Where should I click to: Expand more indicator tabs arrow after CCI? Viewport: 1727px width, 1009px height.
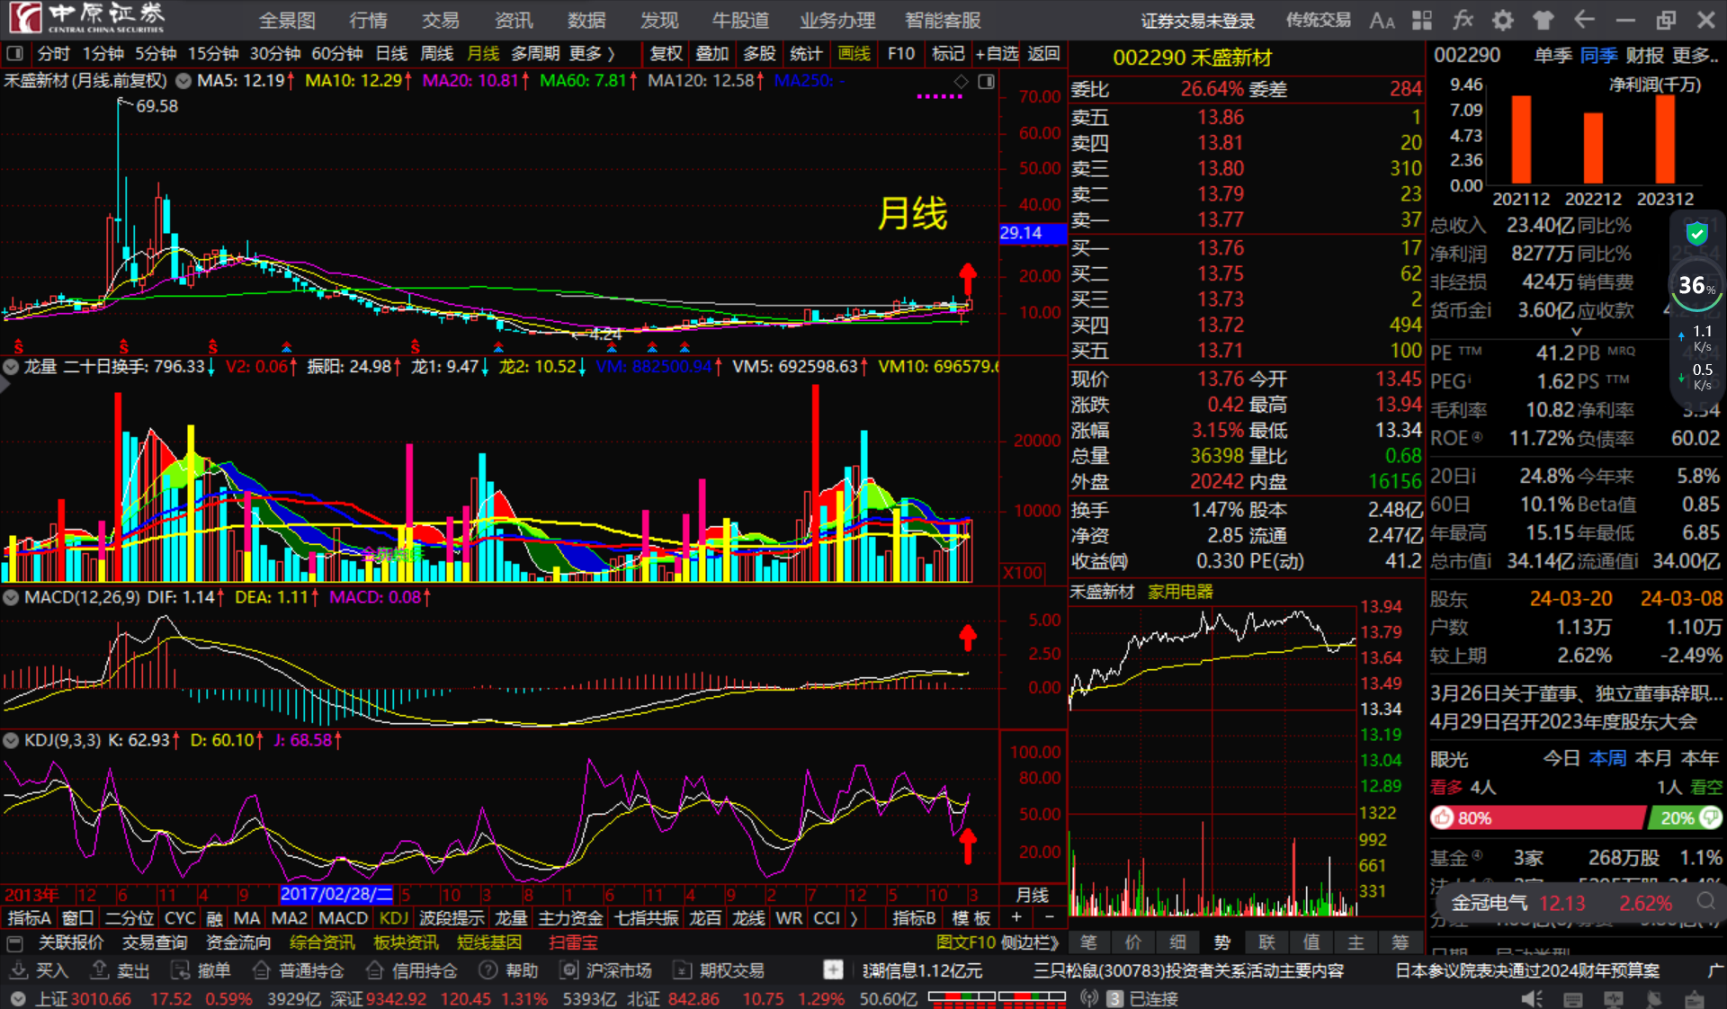tap(854, 918)
